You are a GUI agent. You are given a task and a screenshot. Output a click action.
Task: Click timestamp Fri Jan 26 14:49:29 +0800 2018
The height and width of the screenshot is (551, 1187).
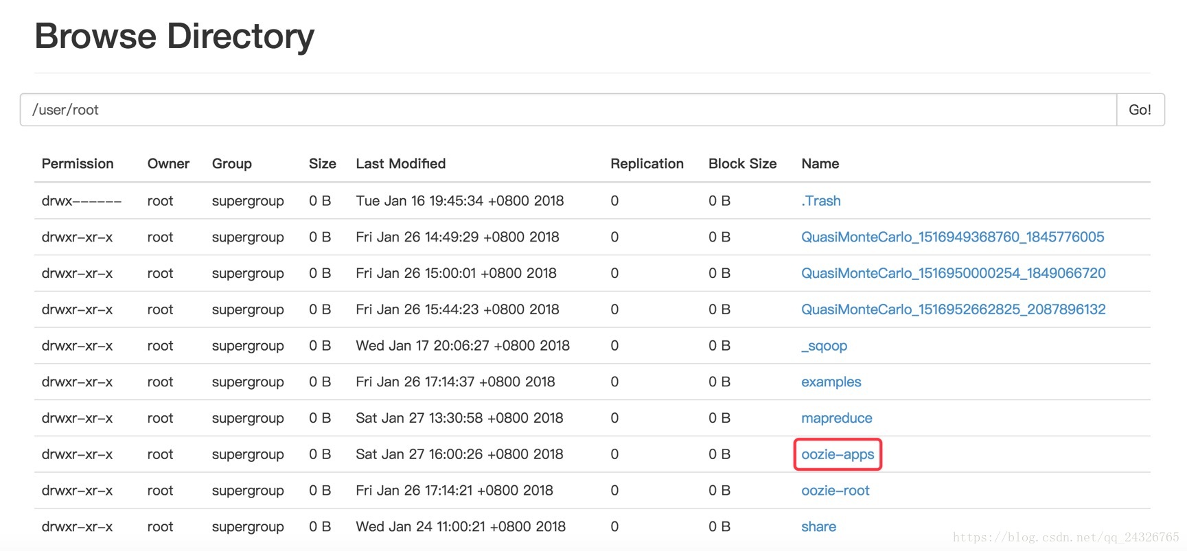458,237
